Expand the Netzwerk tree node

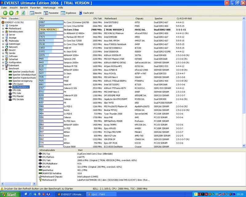[x=3, y=47]
